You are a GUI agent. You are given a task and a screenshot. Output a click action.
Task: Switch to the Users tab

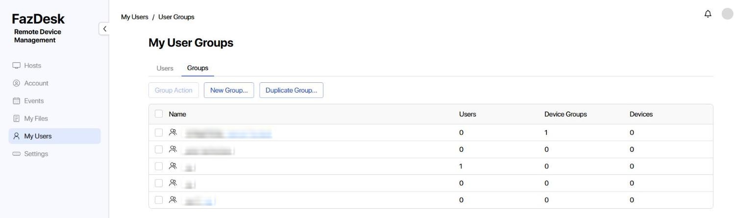[165, 68]
